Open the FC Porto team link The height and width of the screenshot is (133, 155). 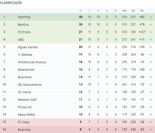(x=23, y=32)
